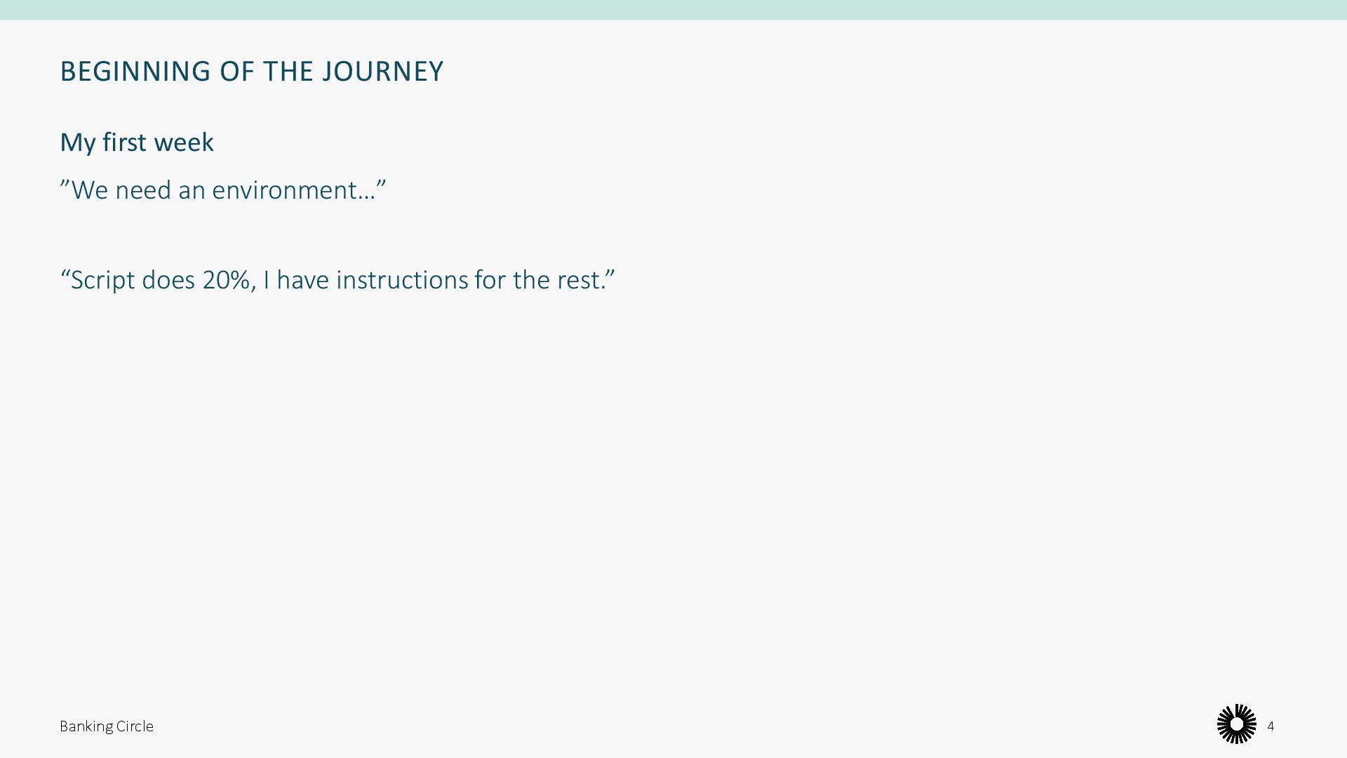Click the Banking Circle sunburst logo
Image resolution: width=1347 pixels, height=758 pixels.
[x=1236, y=724]
